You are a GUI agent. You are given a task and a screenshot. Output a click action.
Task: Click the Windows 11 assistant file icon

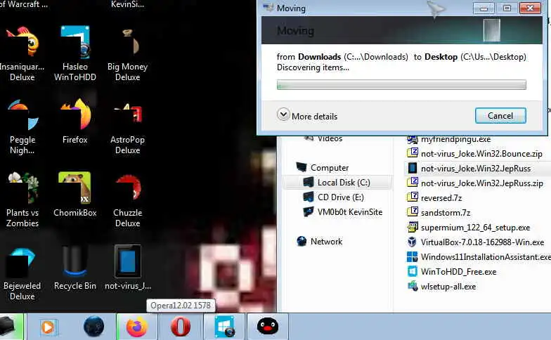pyautogui.click(x=412, y=257)
